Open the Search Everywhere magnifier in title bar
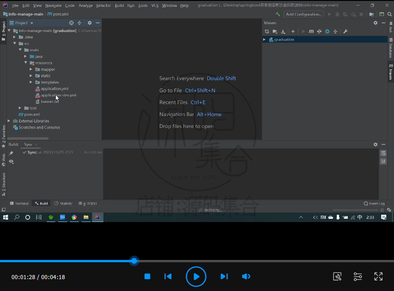The width and height of the screenshot is (394, 291). tap(389, 14)
